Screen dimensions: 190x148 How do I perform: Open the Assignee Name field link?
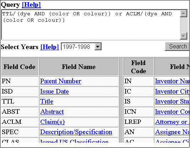[172, 132]
